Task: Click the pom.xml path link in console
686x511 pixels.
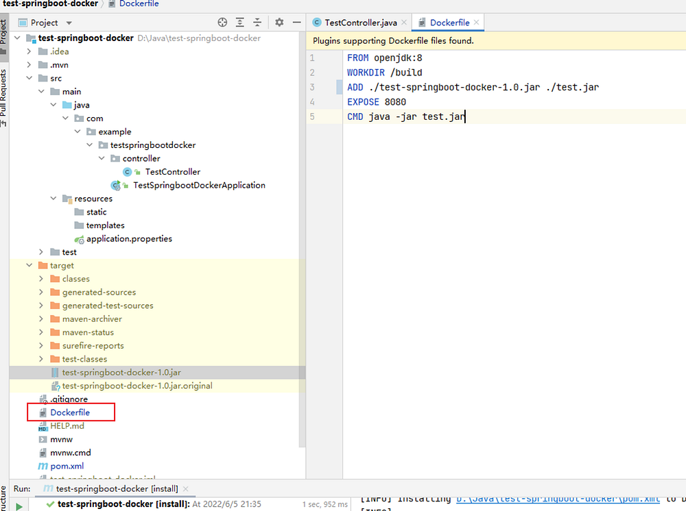Action: point(558,499)
